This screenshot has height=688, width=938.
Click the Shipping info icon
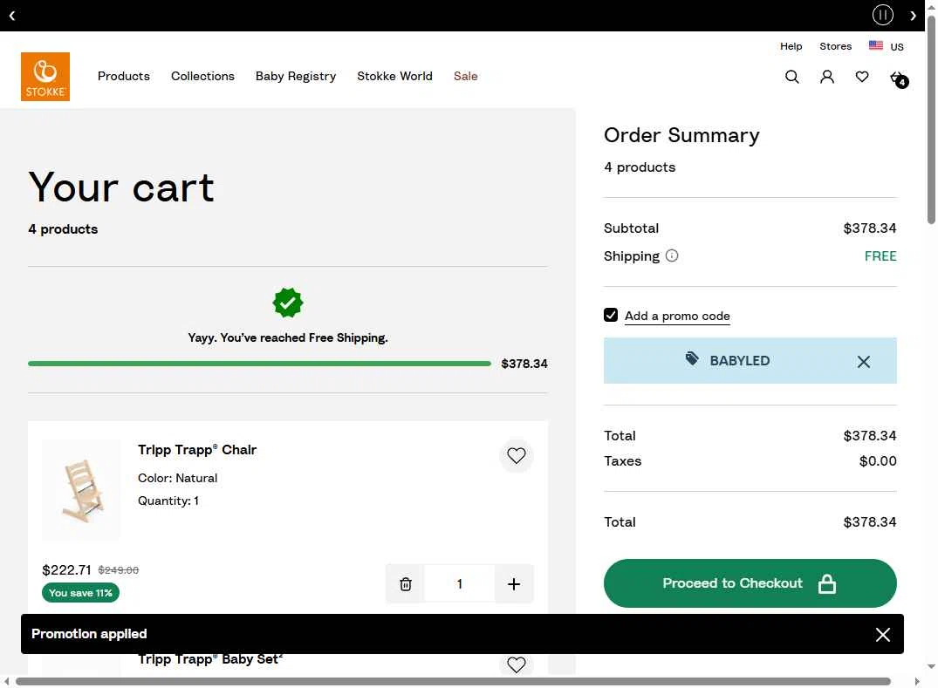tap(672, 255)
